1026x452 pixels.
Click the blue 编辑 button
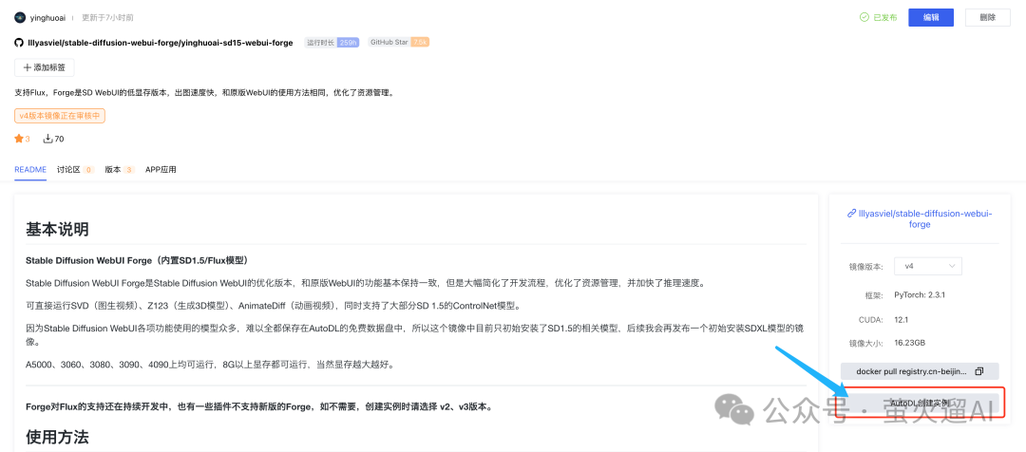931,18
